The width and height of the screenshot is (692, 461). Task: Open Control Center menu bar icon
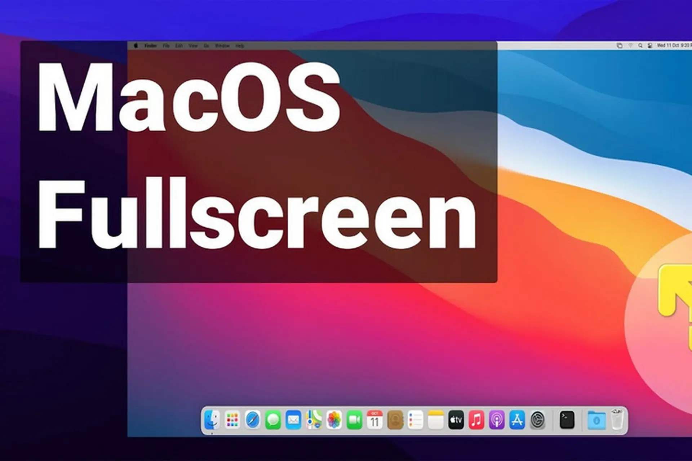point(650,46)
